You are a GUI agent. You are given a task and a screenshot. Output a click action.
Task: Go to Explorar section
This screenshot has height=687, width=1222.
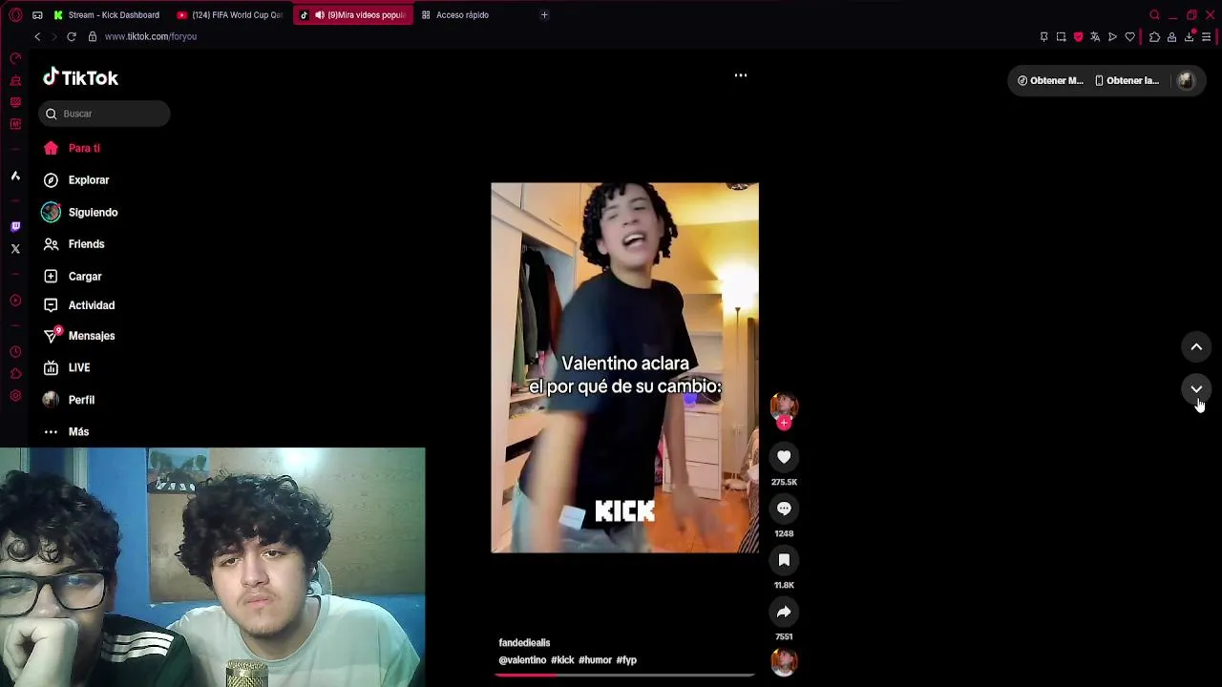click(76, 180)
